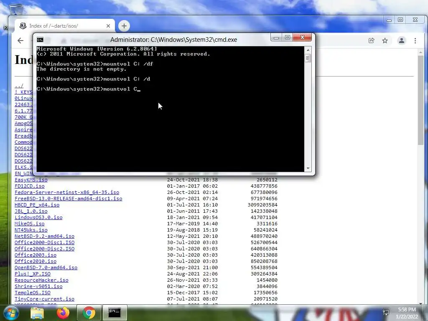Bookmark this page with the star icon
The image size is (428, 321).
(x=385, y=41)
